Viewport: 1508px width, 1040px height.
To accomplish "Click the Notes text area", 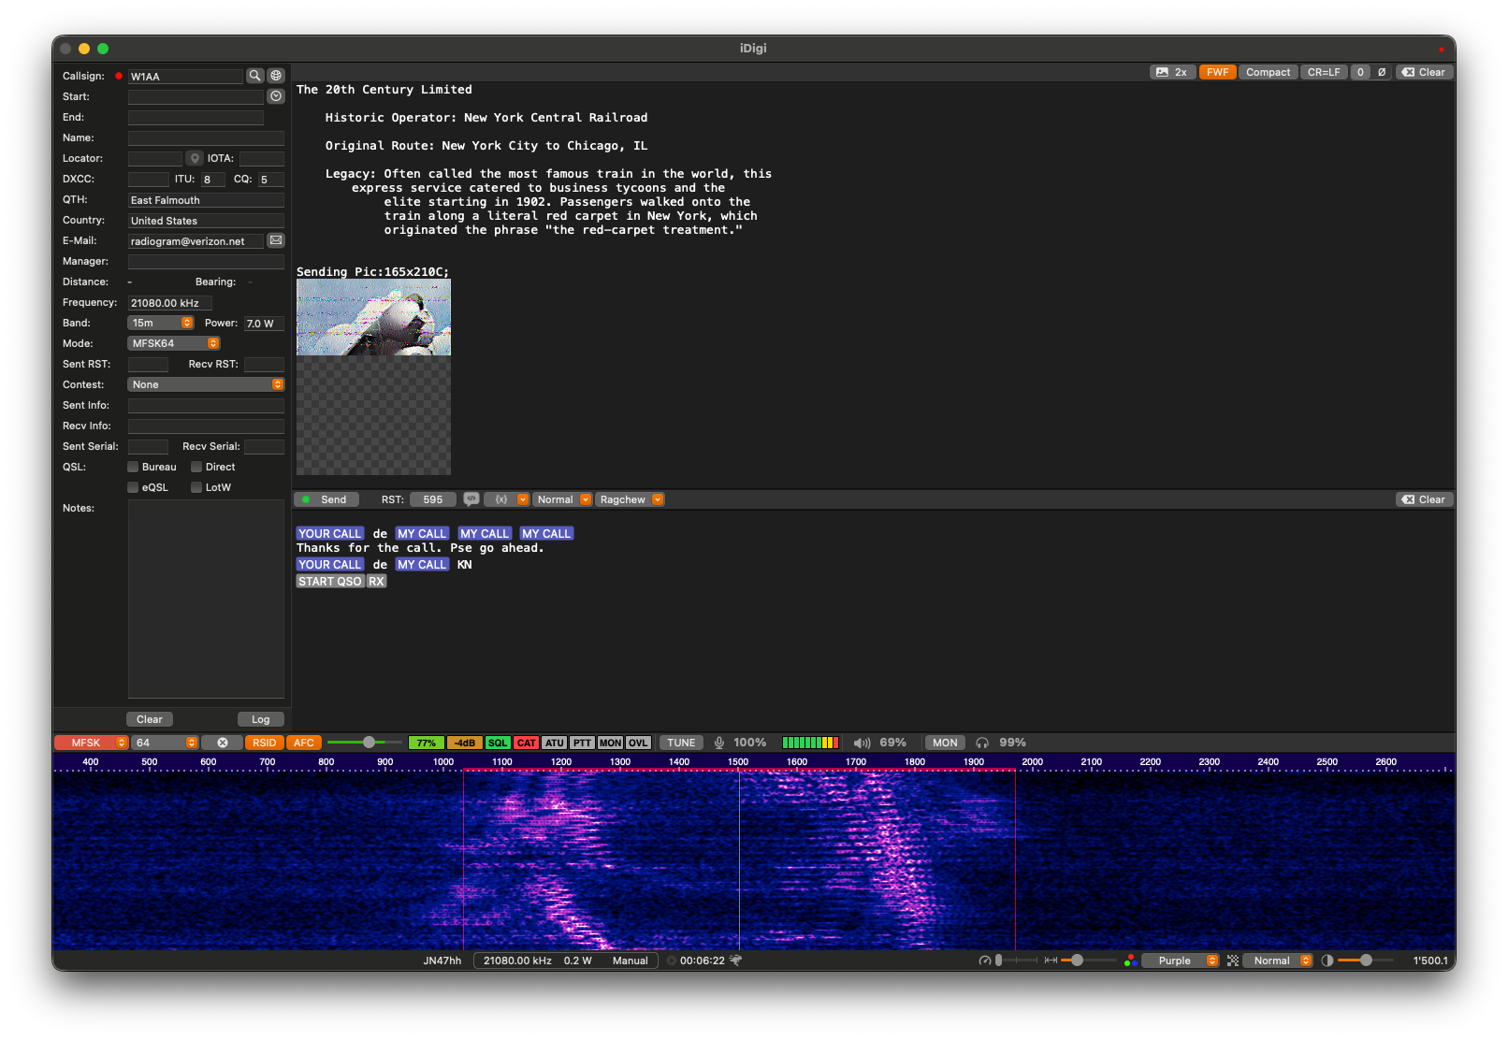I will click(x=206, y=599).
